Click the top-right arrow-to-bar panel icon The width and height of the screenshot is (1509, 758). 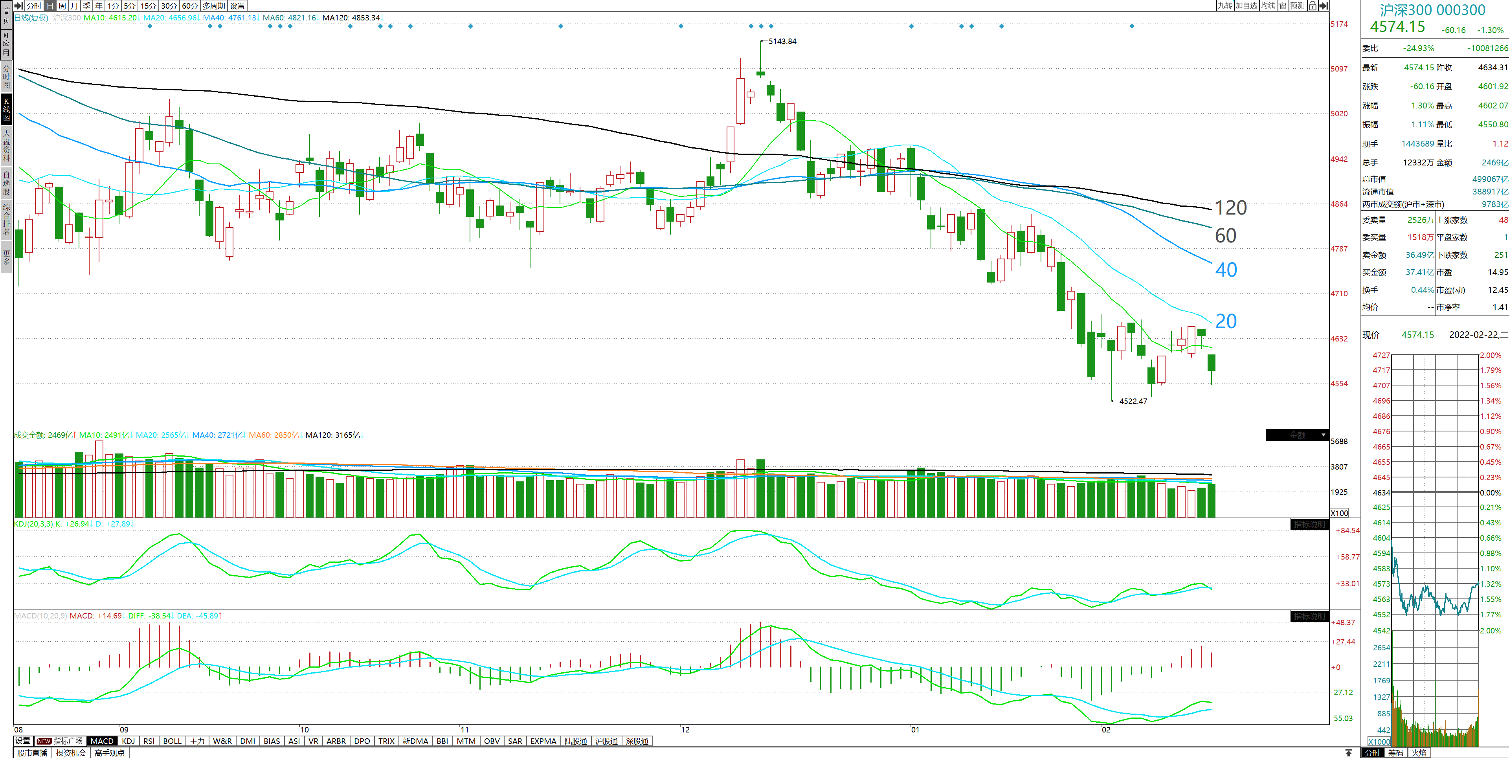pos(1323,6)
